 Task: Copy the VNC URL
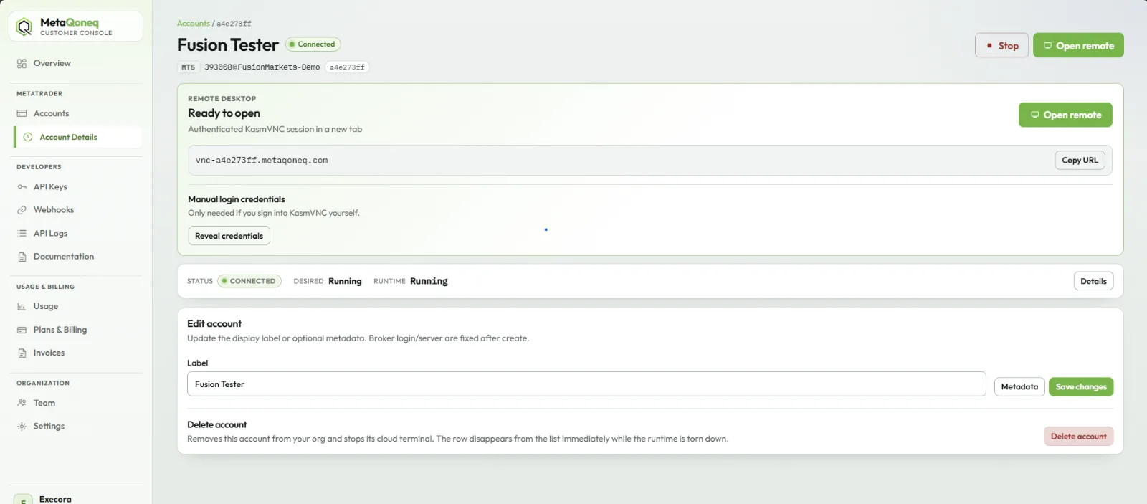coord(1080,161)
